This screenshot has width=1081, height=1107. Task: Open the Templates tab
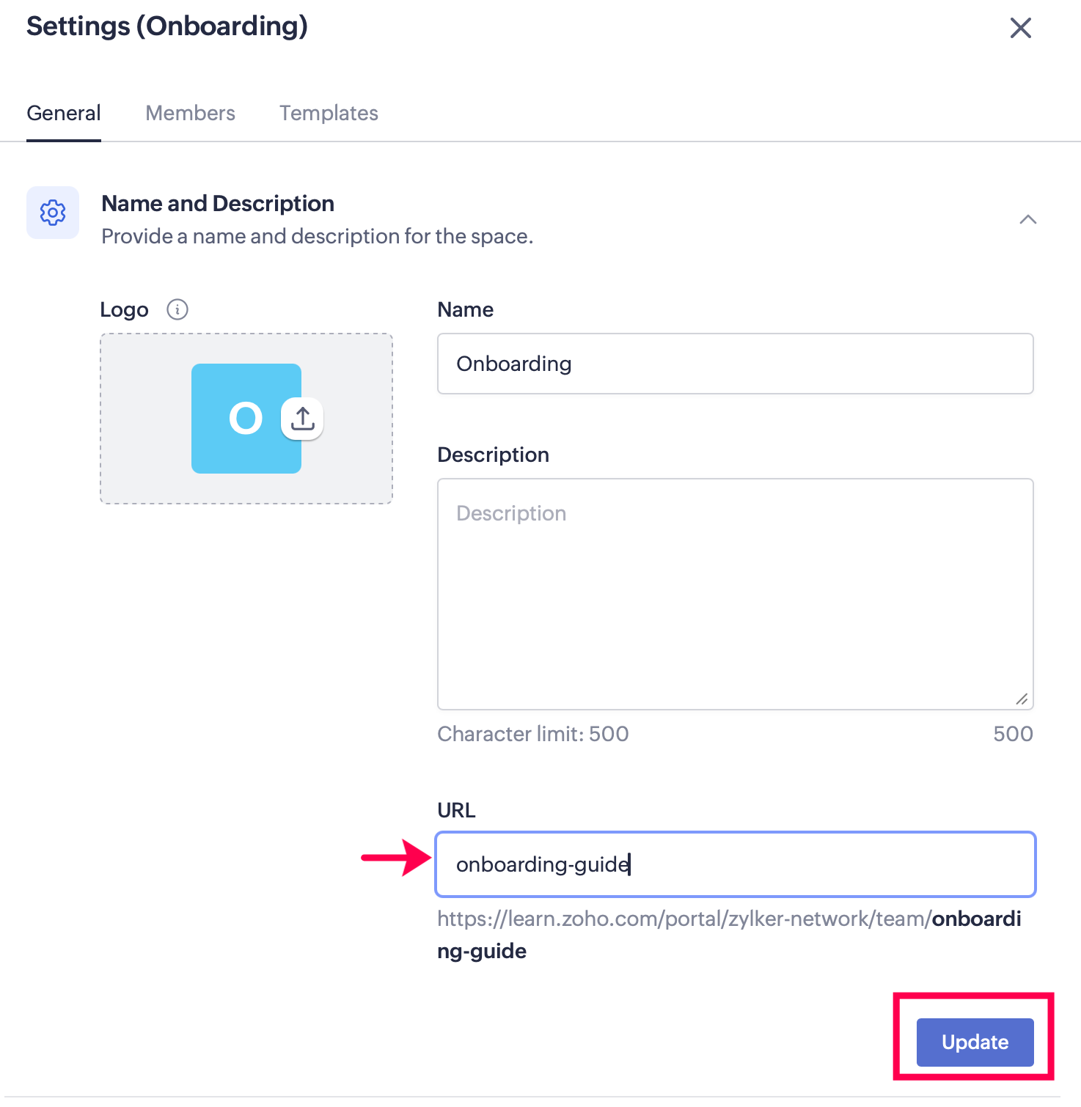point(329,113)
